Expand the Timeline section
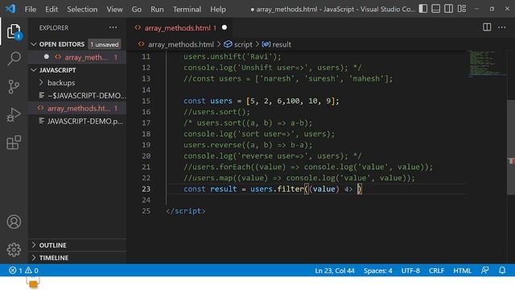 coord(77,258)
